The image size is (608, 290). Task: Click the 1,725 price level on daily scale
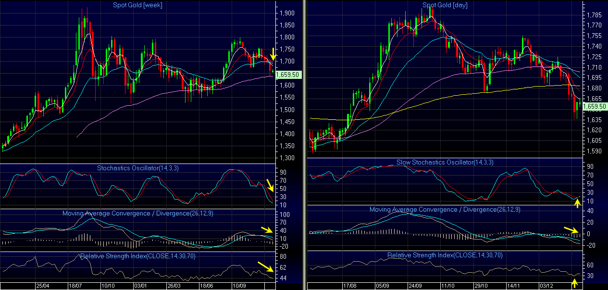[x=594, y=57]
